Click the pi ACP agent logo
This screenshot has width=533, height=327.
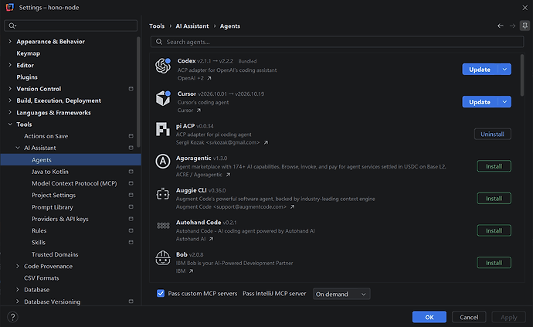[x=163, y=129]
